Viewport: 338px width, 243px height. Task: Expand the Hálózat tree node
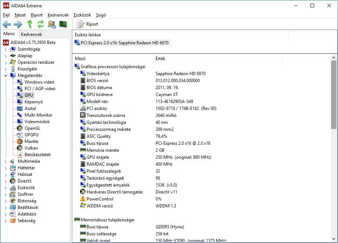coord(6,175)
